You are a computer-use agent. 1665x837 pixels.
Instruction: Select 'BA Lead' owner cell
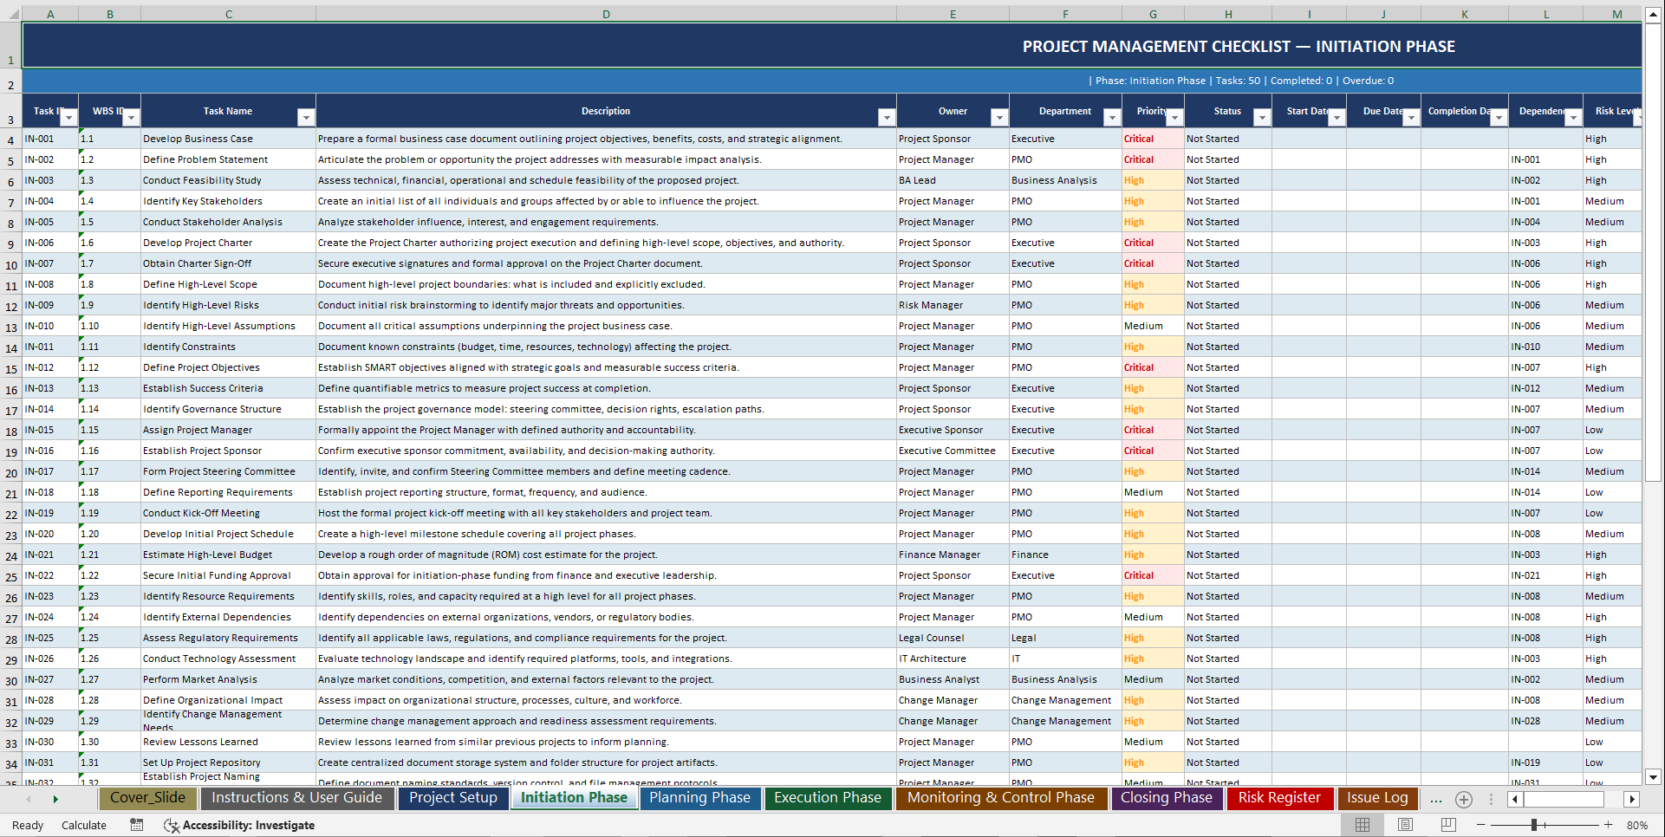click(x=953, y=180)
